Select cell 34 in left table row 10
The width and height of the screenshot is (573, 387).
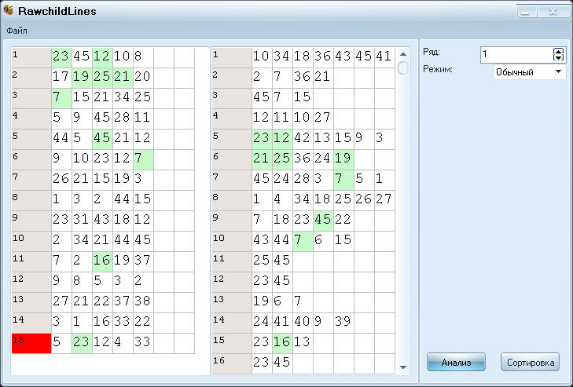point(82,241)
